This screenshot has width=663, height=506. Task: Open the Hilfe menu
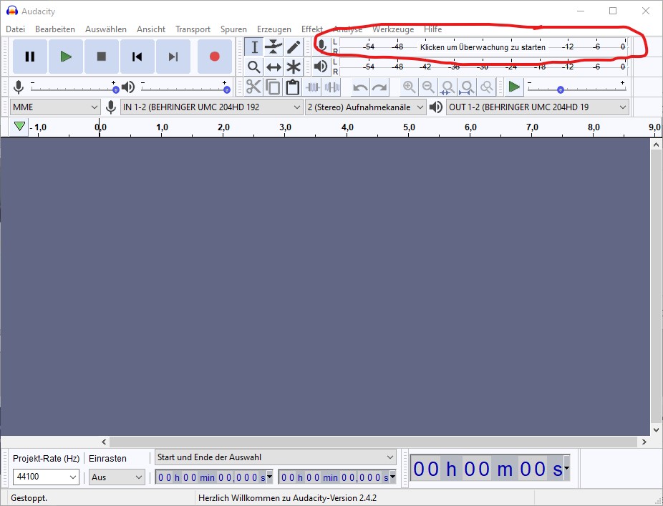point(433,29)
